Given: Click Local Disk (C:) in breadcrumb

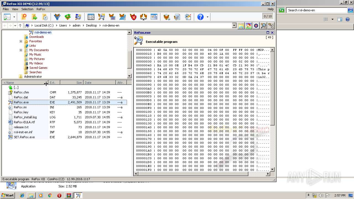Looking at the screenshot, I should [44, 25].
